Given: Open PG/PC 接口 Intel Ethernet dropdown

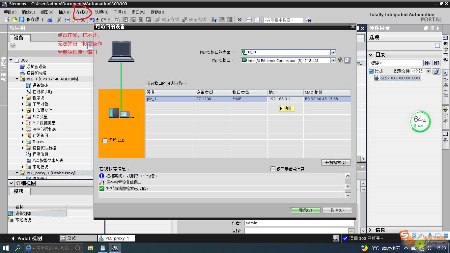Looking at the screenshot, I should (x=333, y=60).
